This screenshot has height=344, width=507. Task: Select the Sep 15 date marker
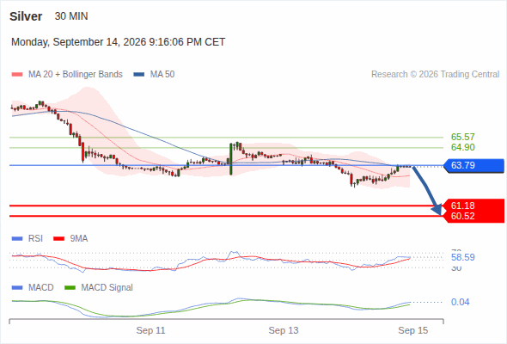pos(413,330)
